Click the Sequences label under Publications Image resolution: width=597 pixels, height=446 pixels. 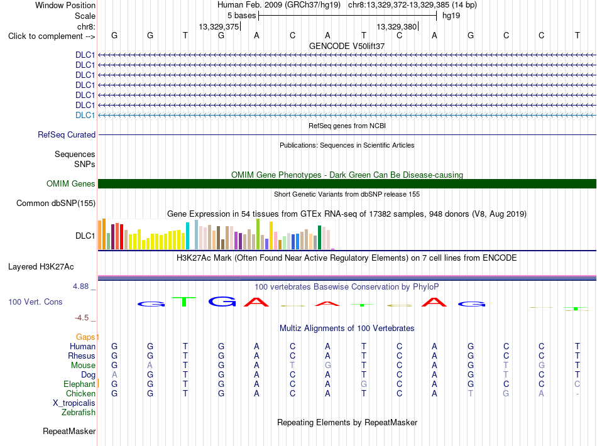75,154
